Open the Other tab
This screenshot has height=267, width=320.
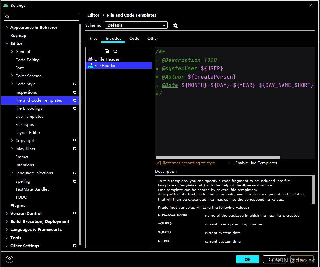153,39
